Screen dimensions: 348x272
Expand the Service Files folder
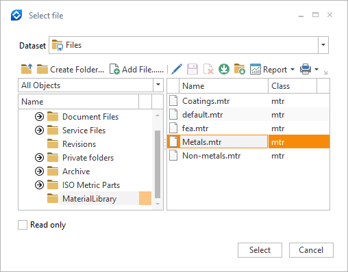[39, 131]
